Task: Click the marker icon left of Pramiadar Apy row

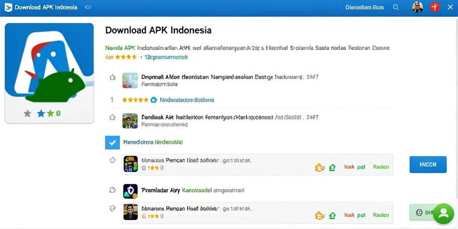Action: 112,190
